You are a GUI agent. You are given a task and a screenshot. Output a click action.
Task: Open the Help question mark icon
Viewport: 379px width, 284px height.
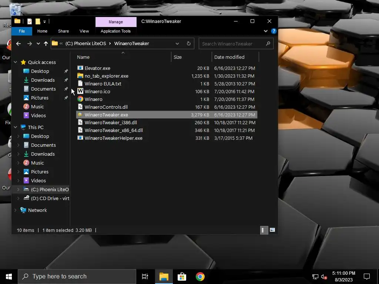pyautogui.click(x=274, y=31)
